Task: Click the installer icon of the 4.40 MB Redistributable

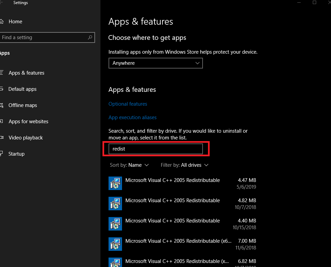Action: 115,224
